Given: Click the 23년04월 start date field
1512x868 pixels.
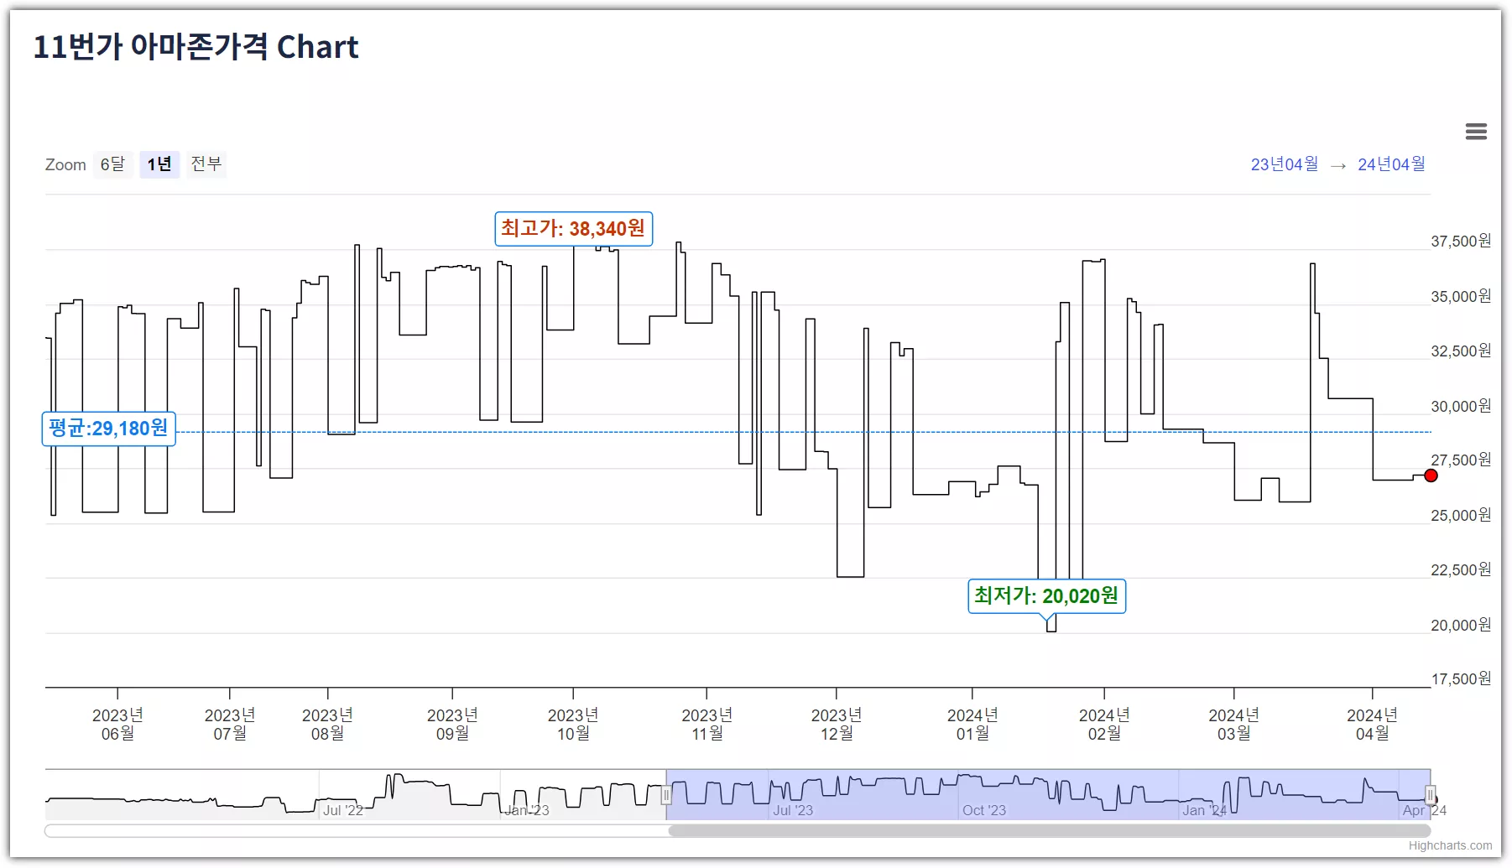Looking at the screenshot, I should tap(1285, 164).
